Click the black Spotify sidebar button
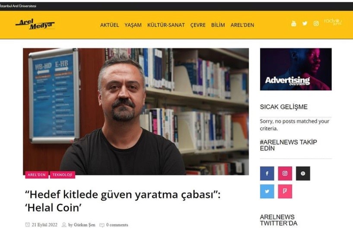The image size is (353, 235). (x=303, y=173)
